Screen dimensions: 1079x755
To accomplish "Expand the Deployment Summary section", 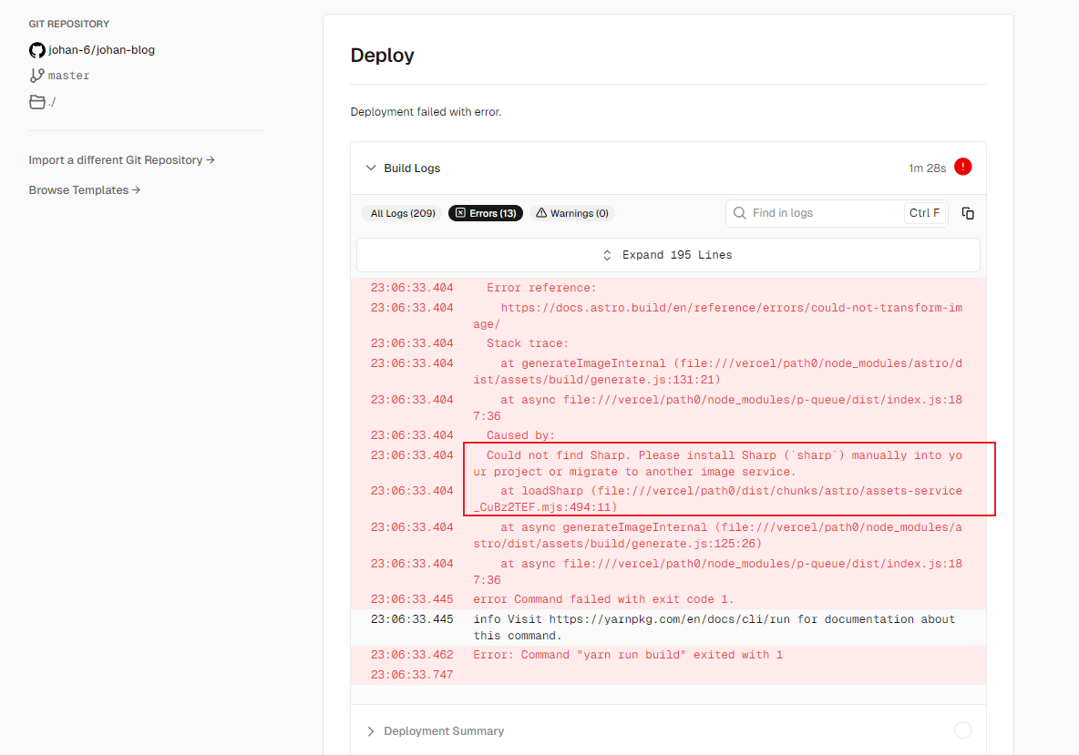I will [x=371, y=731].
